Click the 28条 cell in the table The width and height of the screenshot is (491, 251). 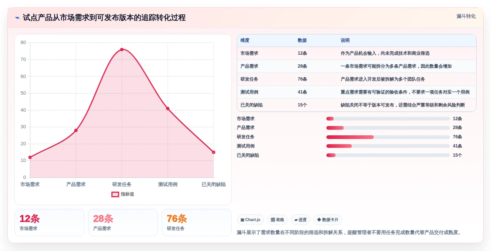point(302,66)
